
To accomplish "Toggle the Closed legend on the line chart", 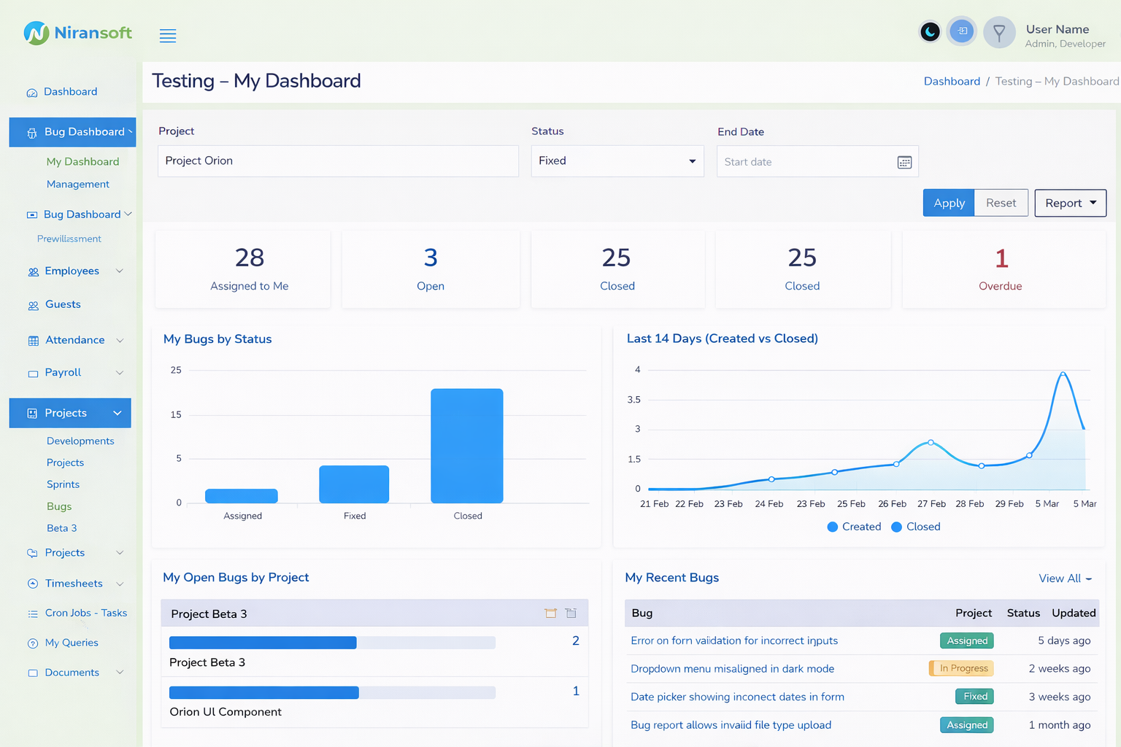I will click(915, 526).
